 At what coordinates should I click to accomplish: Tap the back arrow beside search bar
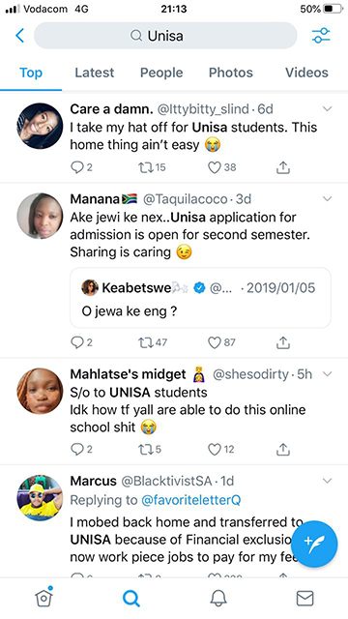point(19,36)
